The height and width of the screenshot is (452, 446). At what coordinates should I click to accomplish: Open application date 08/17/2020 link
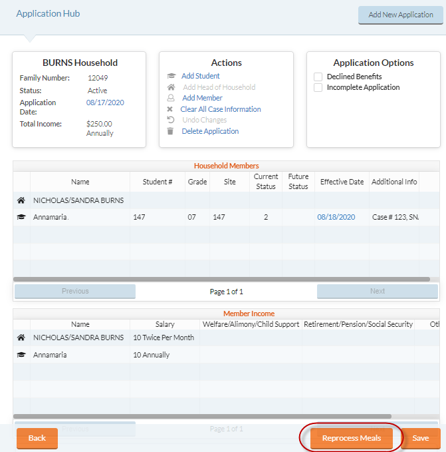[x=105, y=103]
